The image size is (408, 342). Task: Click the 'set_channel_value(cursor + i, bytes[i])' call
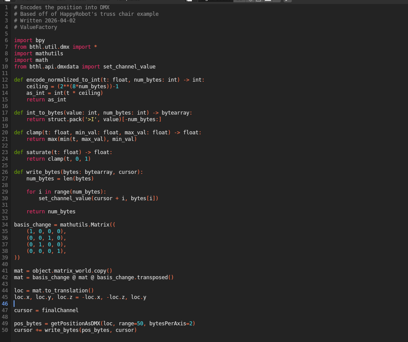pos(99,198)
